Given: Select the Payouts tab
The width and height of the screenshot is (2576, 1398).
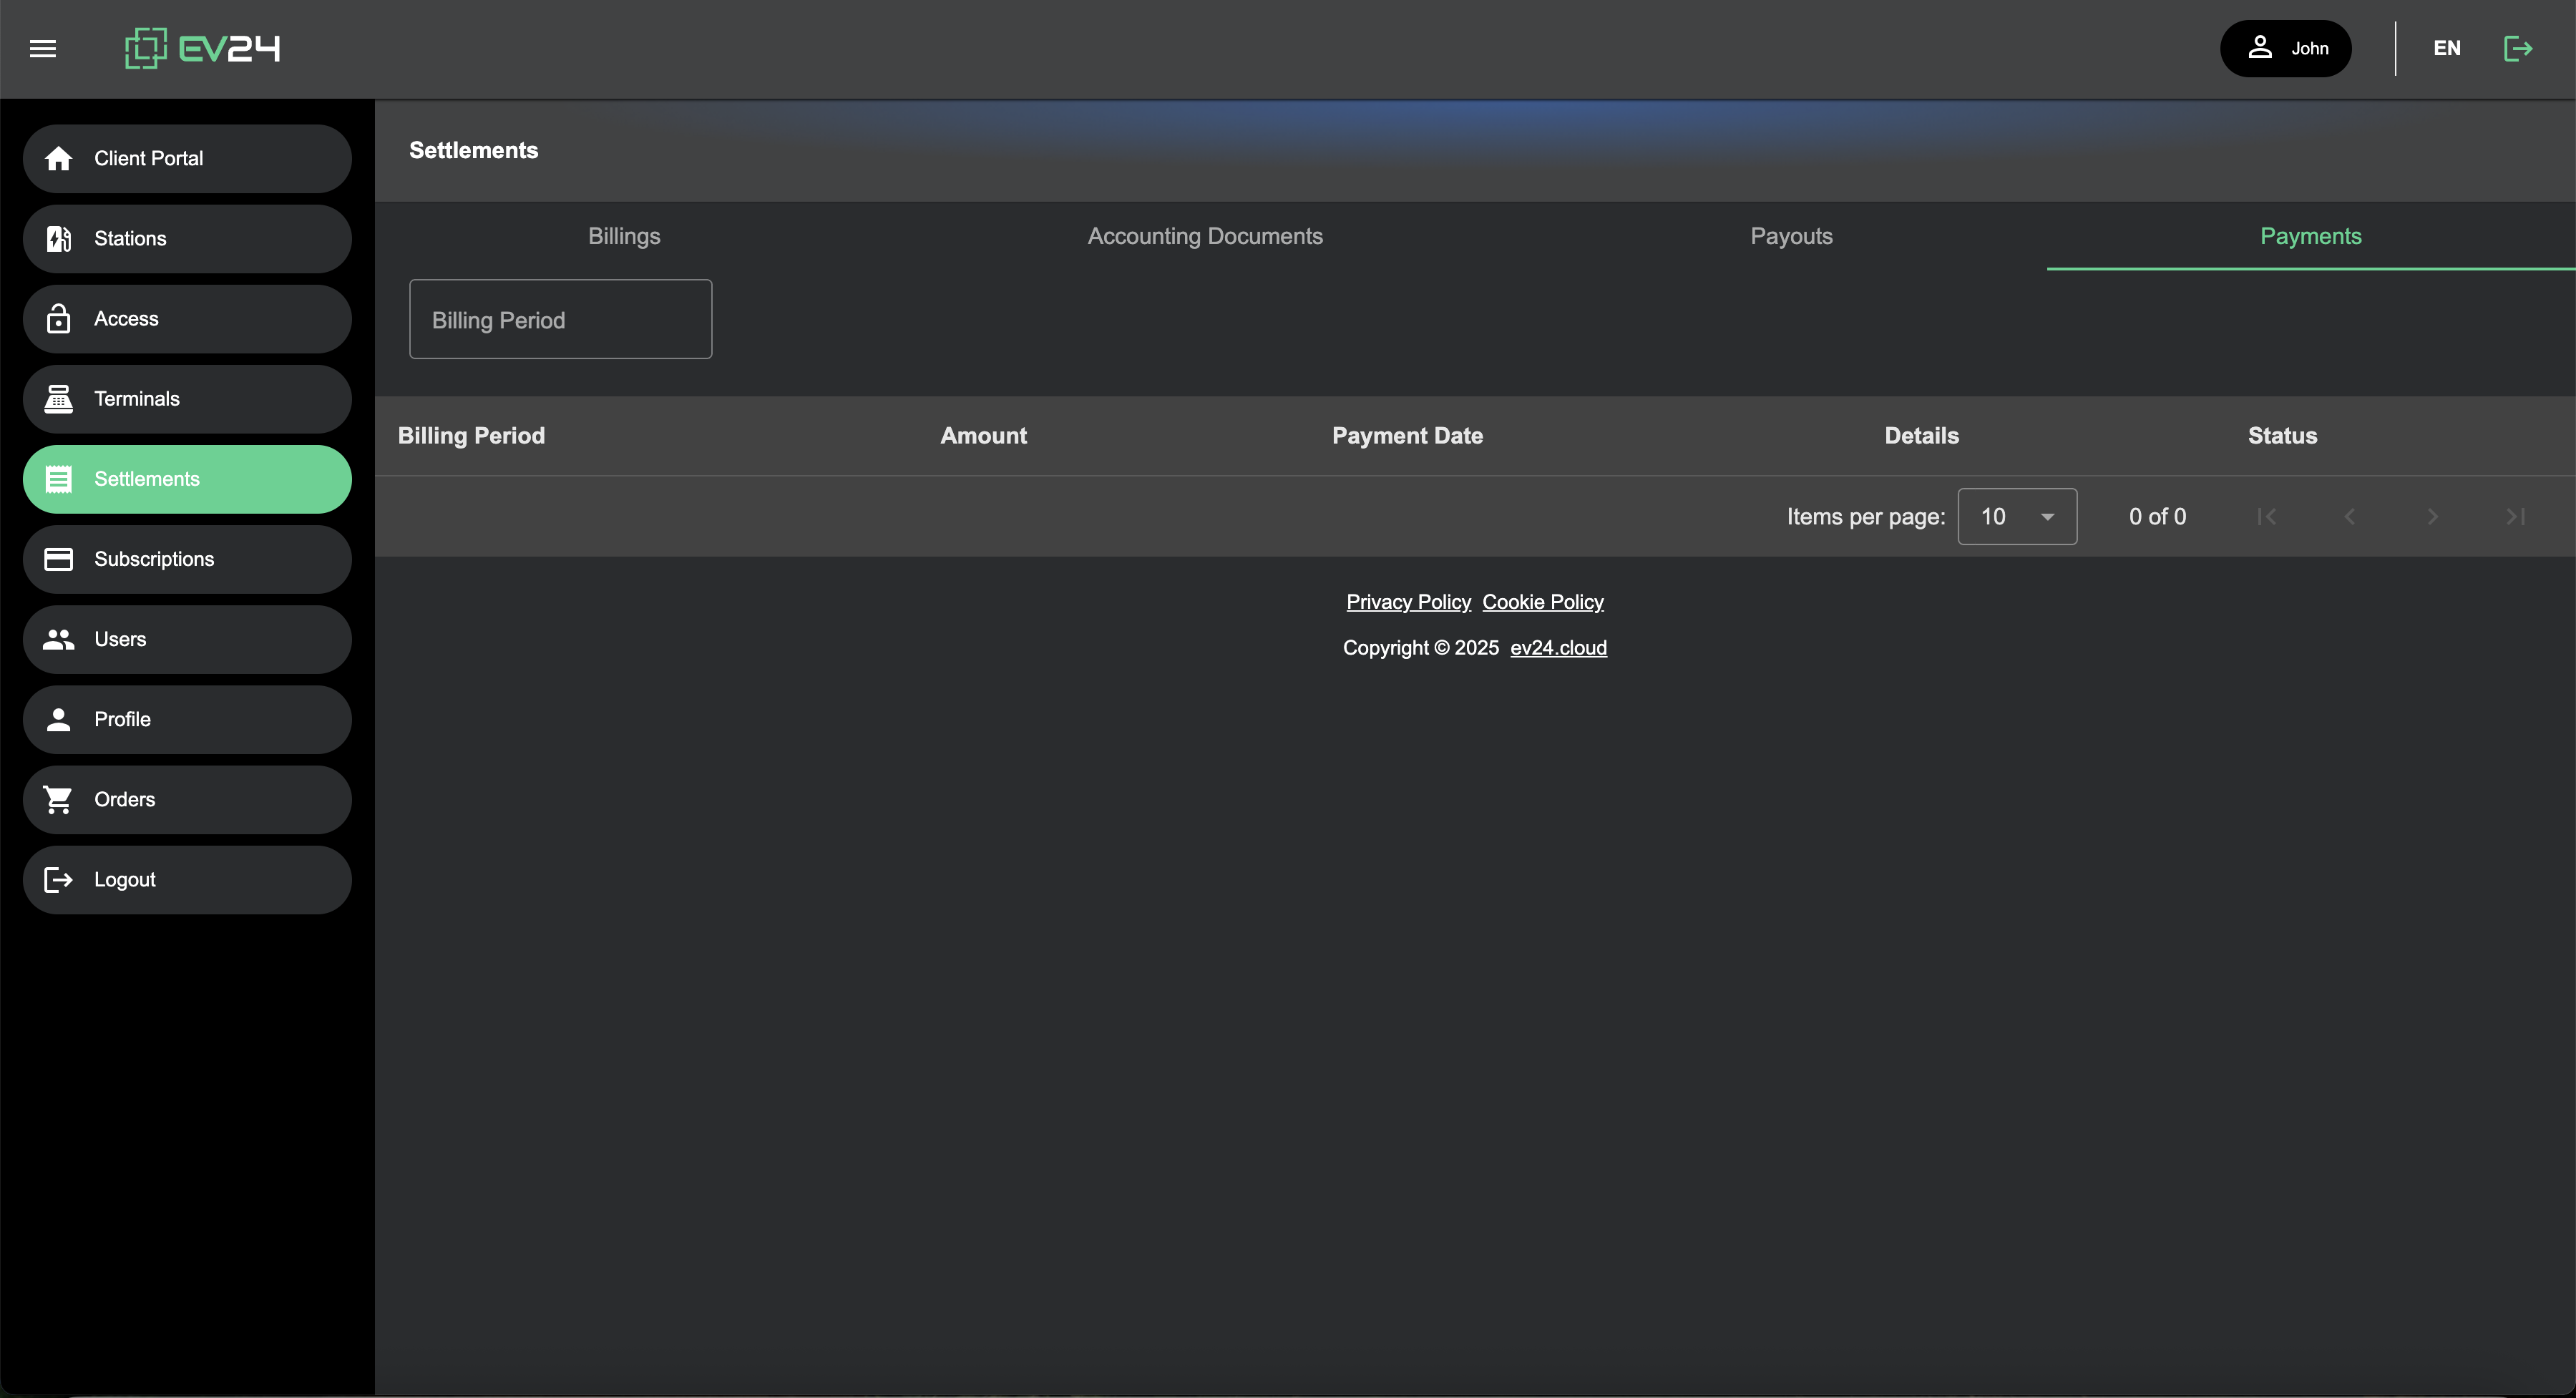Looking at the screenshot, I should 1790,236.
